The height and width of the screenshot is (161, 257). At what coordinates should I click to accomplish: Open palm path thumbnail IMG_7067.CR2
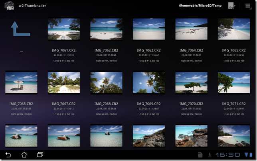(x=64, y=82)
